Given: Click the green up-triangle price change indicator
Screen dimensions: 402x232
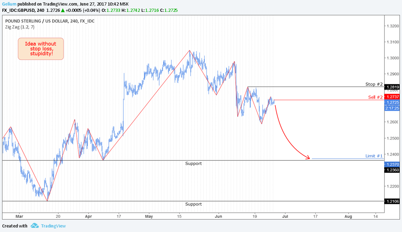Looking at the screenshot, I should (63, 10).
